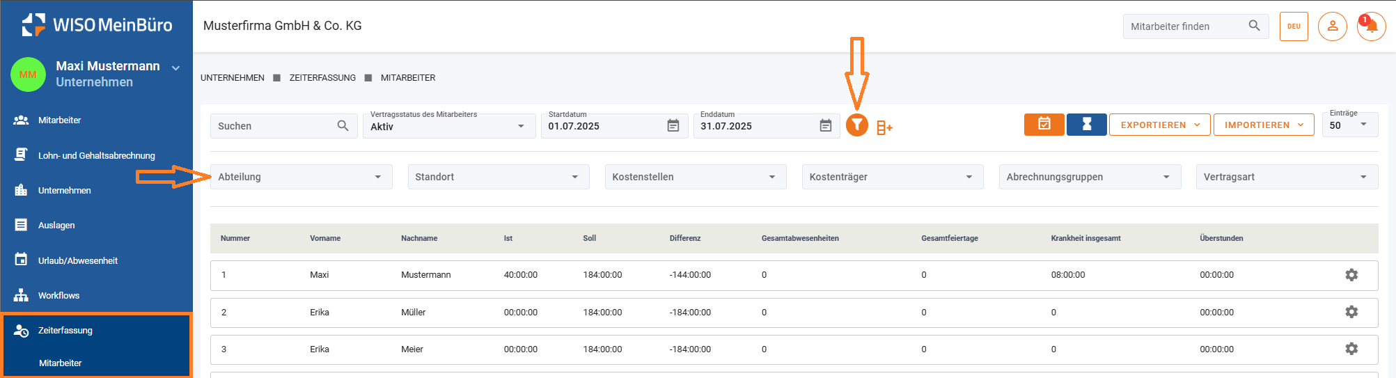This screenshot has height=378, width=1396.
Task: Select Lohn- und Gehaltsabrechnung menu item
Action: pos(96,155)
